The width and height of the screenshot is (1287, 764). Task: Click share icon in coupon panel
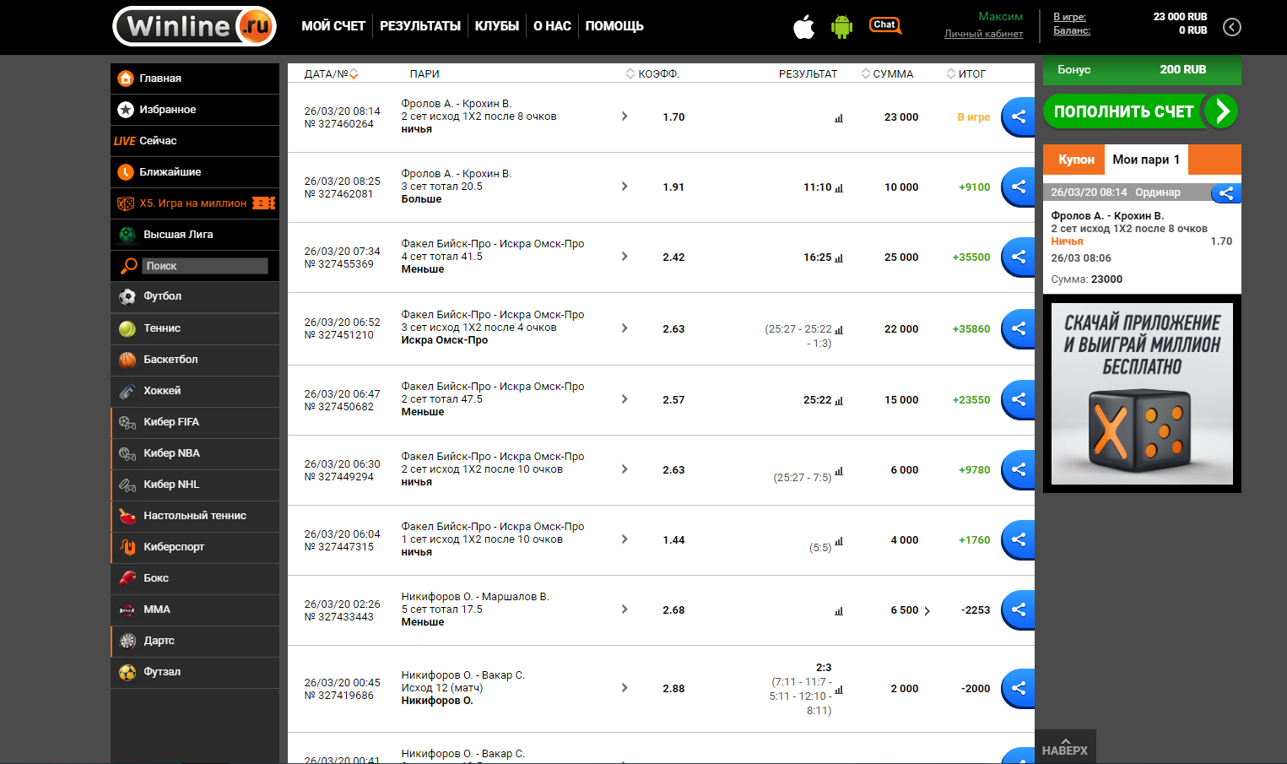point(1226,193)
